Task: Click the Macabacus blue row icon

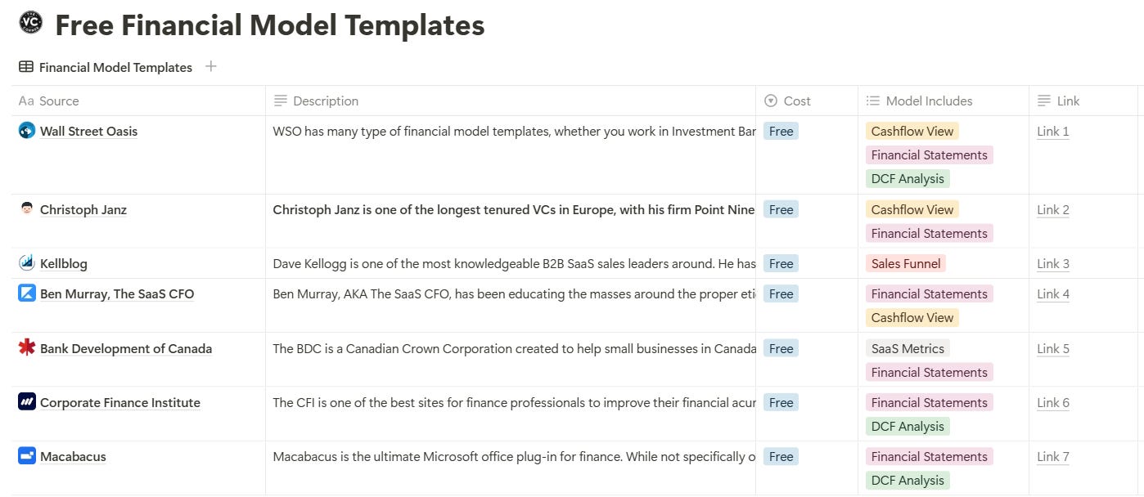Action: 27,456
